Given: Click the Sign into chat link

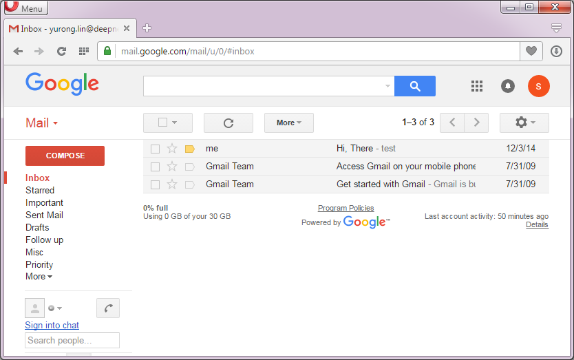Looking at the screenshot, I should [x=52, y=325].
